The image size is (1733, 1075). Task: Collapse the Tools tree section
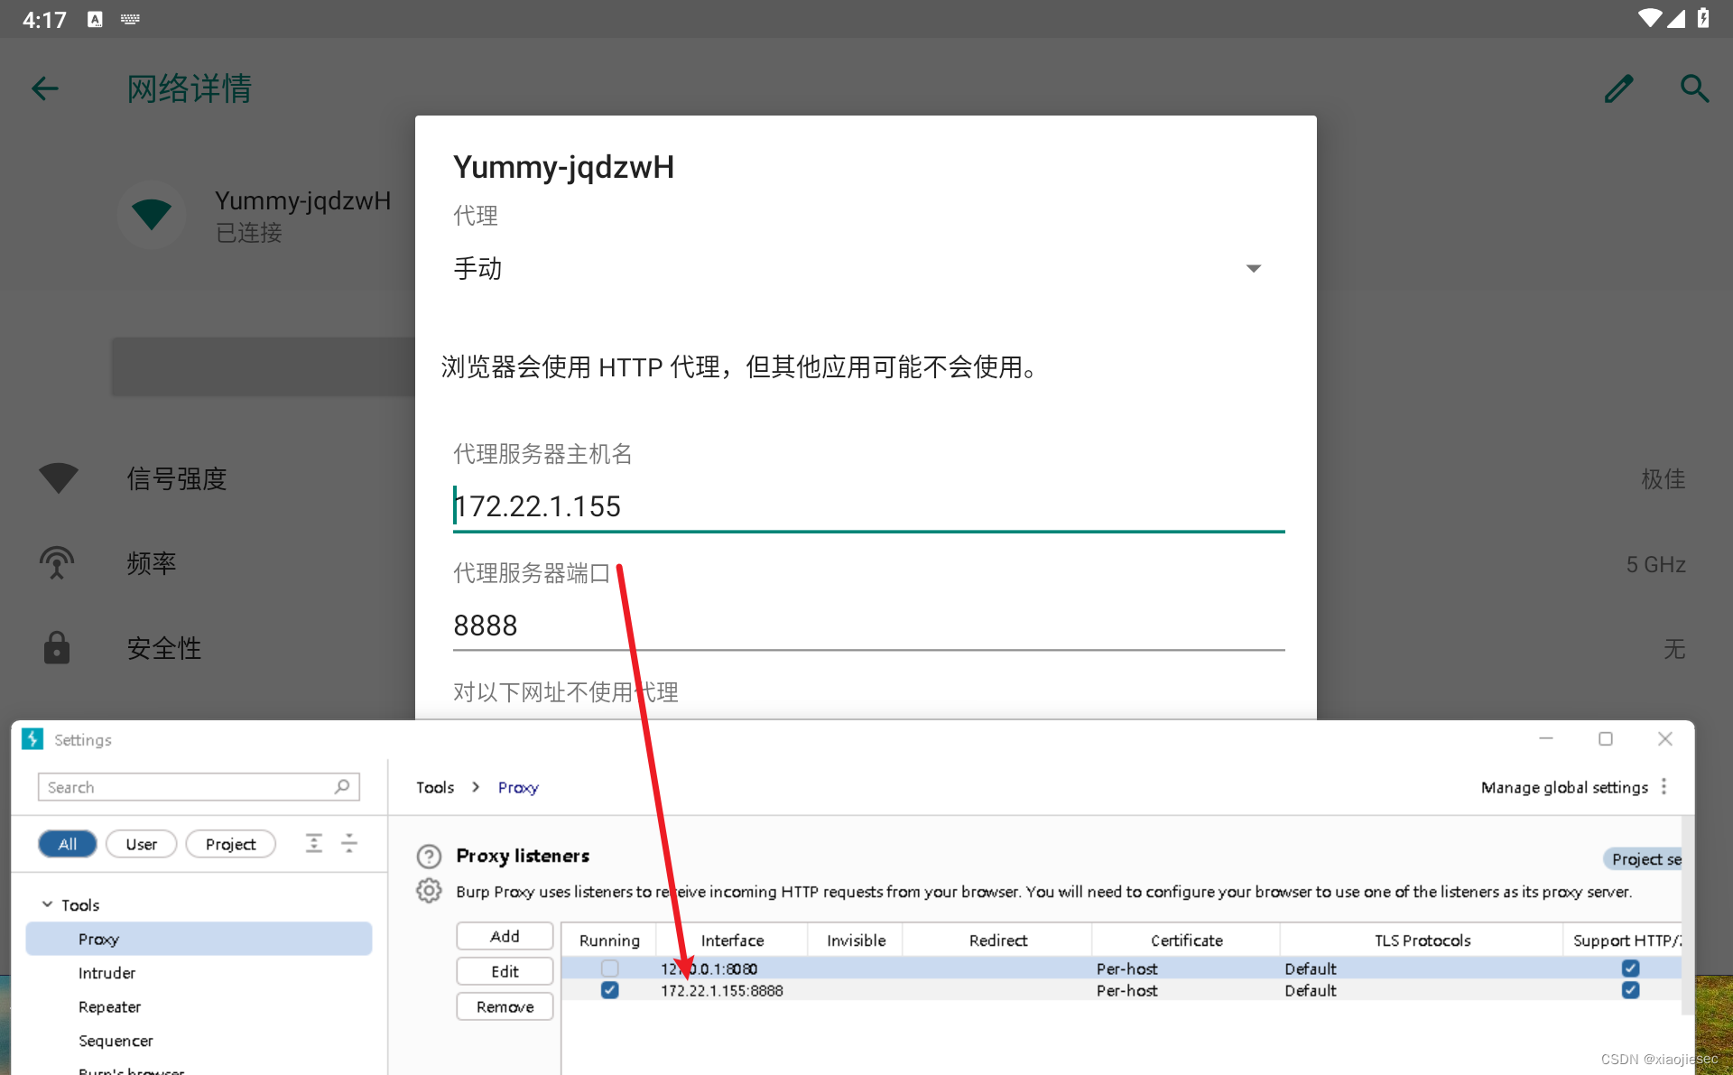[48, 904]
